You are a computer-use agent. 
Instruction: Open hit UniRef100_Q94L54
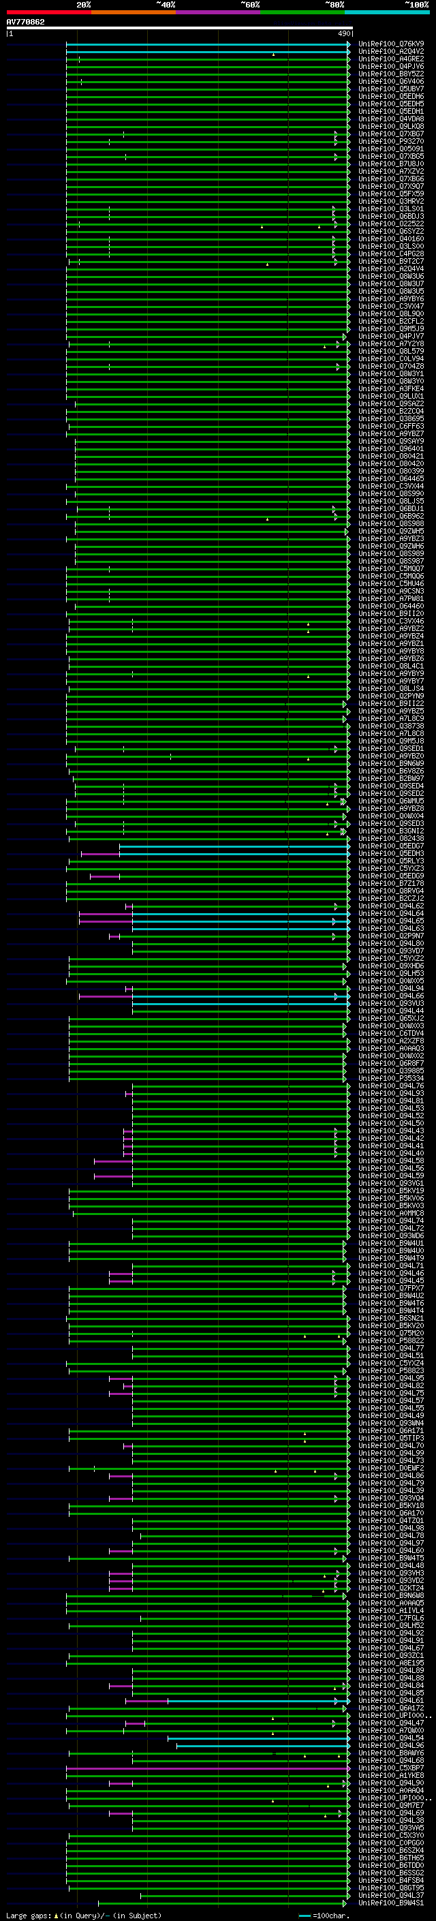tap(391, 1738)
